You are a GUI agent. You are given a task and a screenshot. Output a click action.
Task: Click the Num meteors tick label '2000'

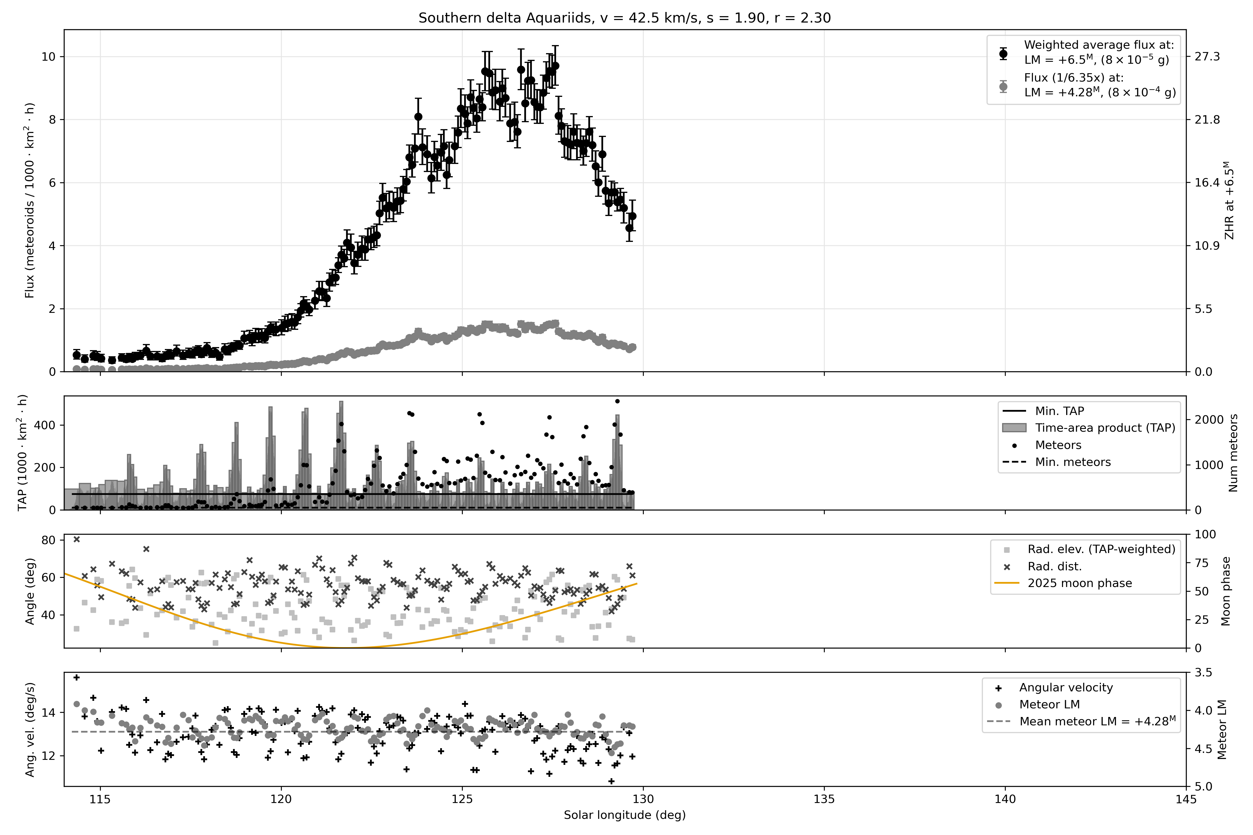(x=1209, y=420)
